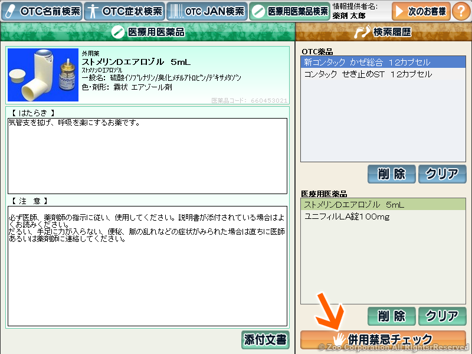Viewport: 472px width, 354px height.
Task: Click クリア under the 医療用医薬品 list
Action: 442,316
